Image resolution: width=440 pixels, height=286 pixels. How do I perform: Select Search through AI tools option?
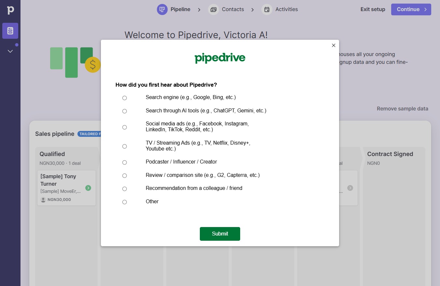pos(124,111)
